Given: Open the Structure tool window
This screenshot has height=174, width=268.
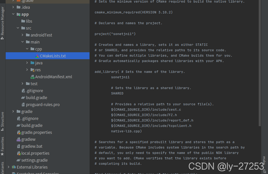Looking at the screenshot, I should point(3,120).
